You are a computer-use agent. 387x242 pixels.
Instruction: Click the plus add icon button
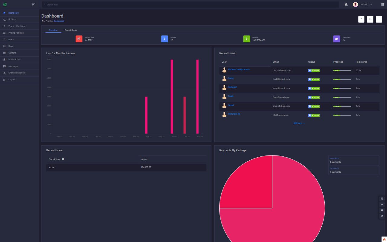[x=379, y=19]
